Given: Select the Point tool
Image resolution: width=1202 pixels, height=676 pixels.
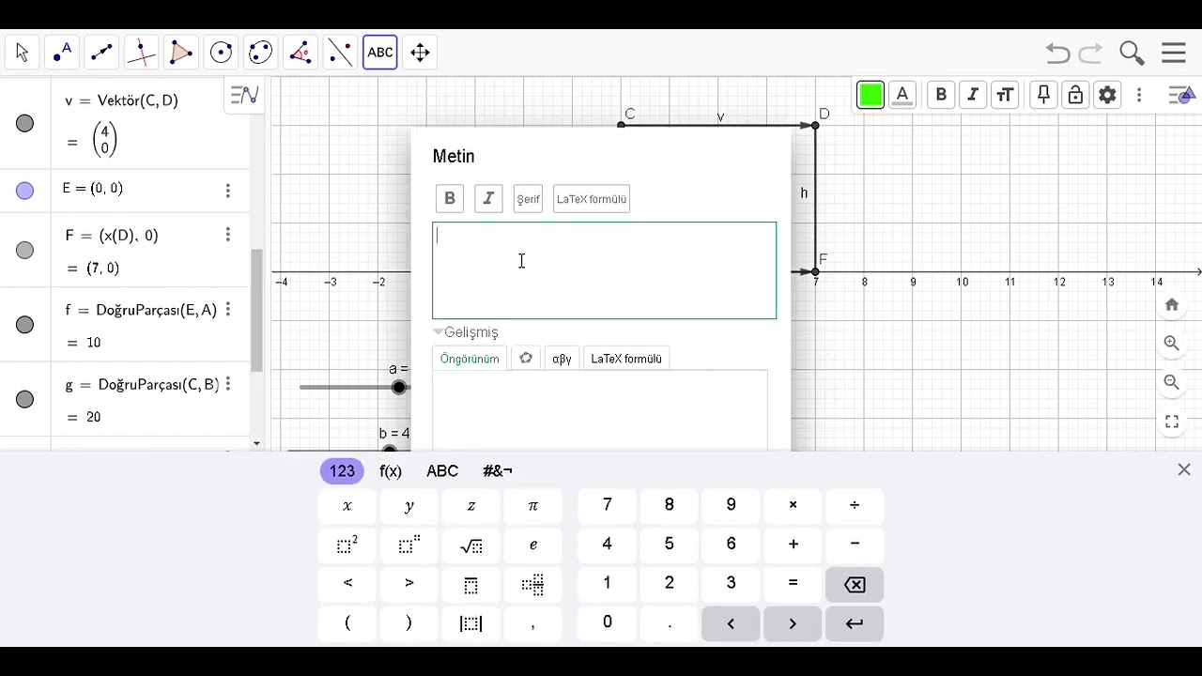Looking at the screenshot, I should tap(62, 53).
